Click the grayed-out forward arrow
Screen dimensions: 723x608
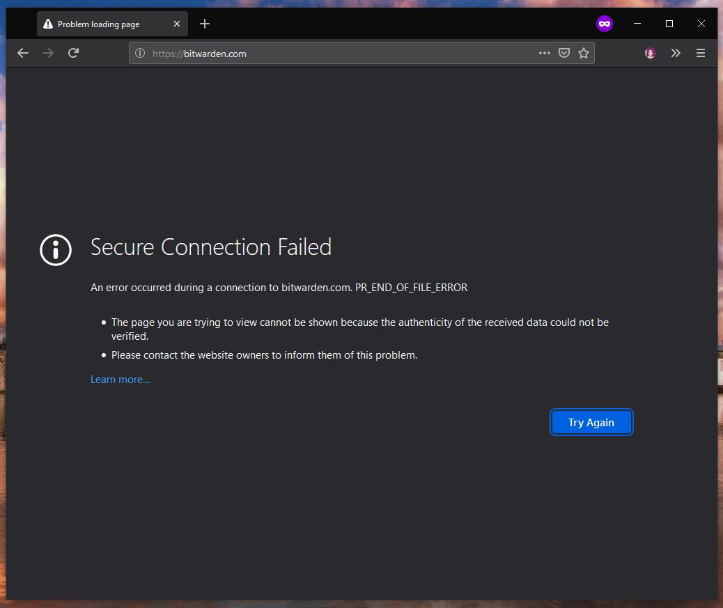pos(47,53)
